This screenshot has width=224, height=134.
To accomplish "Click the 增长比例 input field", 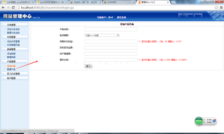I will [111, 60].
